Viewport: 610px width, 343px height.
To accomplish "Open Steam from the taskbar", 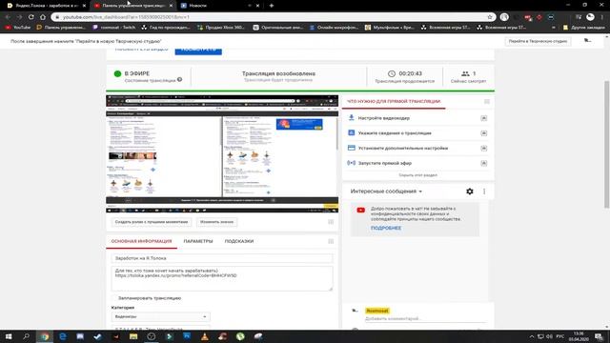I will [x=97, y=336].
